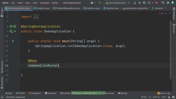
Task: Open the Terminal tool window
Action: [51, 93]
